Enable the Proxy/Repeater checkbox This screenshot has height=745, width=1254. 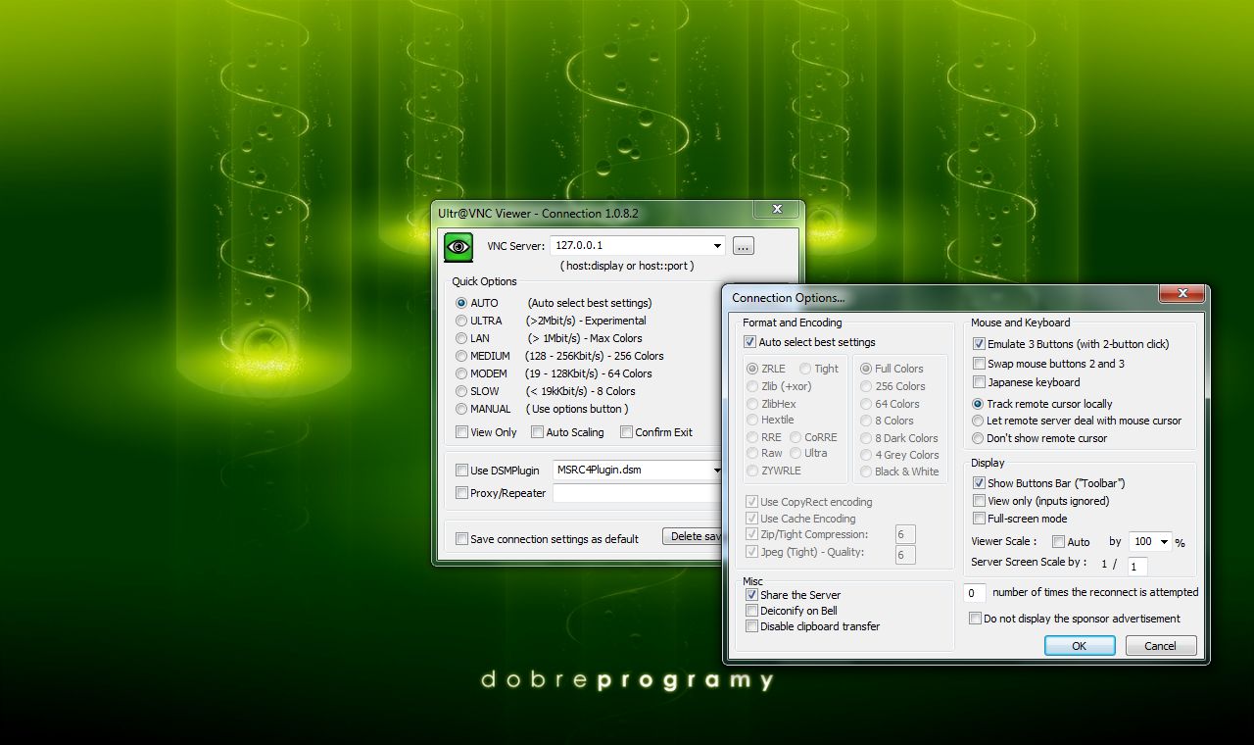point(462,493)
